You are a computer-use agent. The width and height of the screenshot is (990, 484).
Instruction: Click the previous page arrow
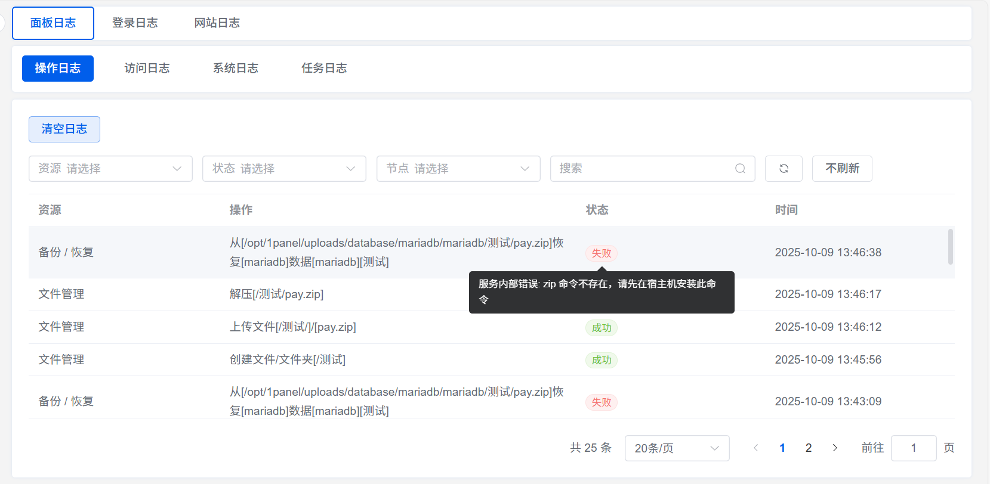(x=756, y=448)
